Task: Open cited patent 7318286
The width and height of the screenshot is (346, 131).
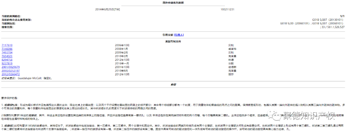Action: tap(7, 49)
